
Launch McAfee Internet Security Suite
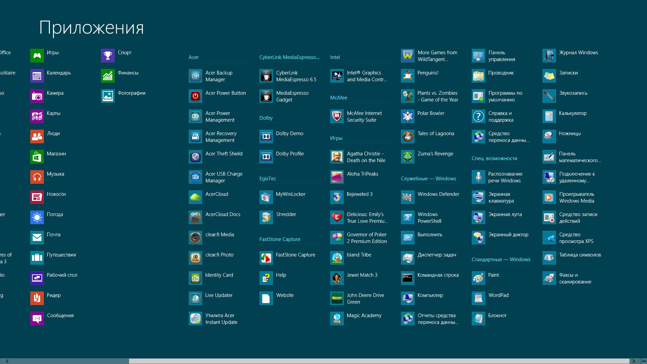click(337, 116)
